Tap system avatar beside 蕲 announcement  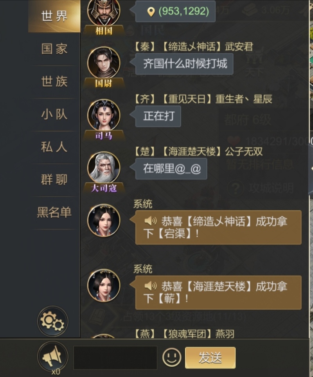pos(104,285)
